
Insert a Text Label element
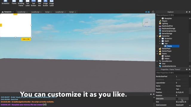pyautogui.click(x=27, y=3)
